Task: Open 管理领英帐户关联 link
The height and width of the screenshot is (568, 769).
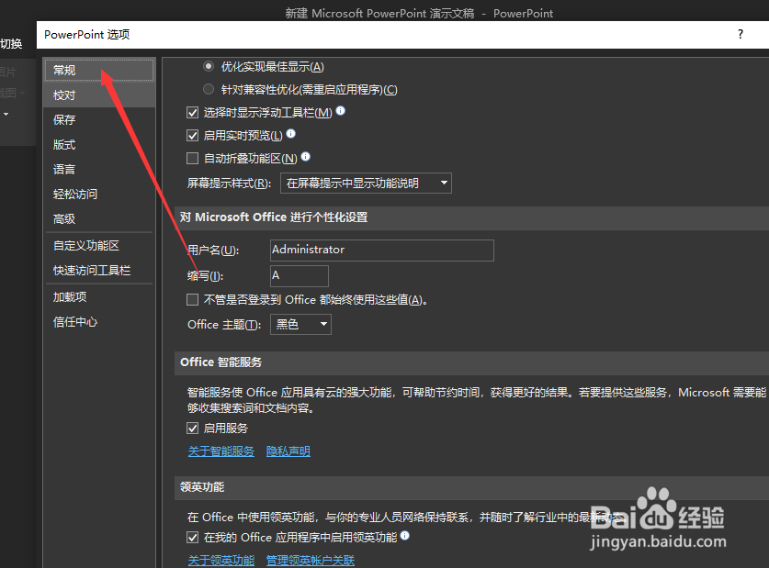Action: tap(310, 560)
